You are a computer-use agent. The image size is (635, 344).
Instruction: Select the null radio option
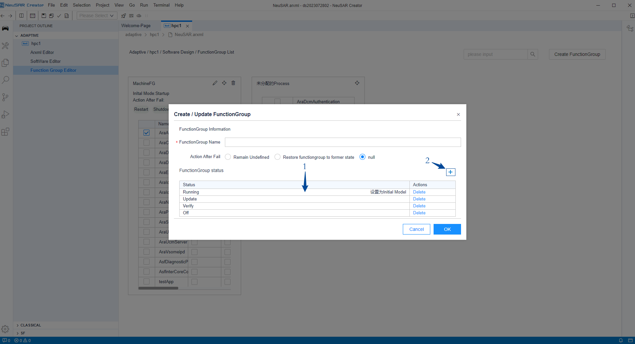point(362,157)
